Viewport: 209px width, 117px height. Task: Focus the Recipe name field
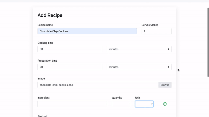(x=87, y=31)
